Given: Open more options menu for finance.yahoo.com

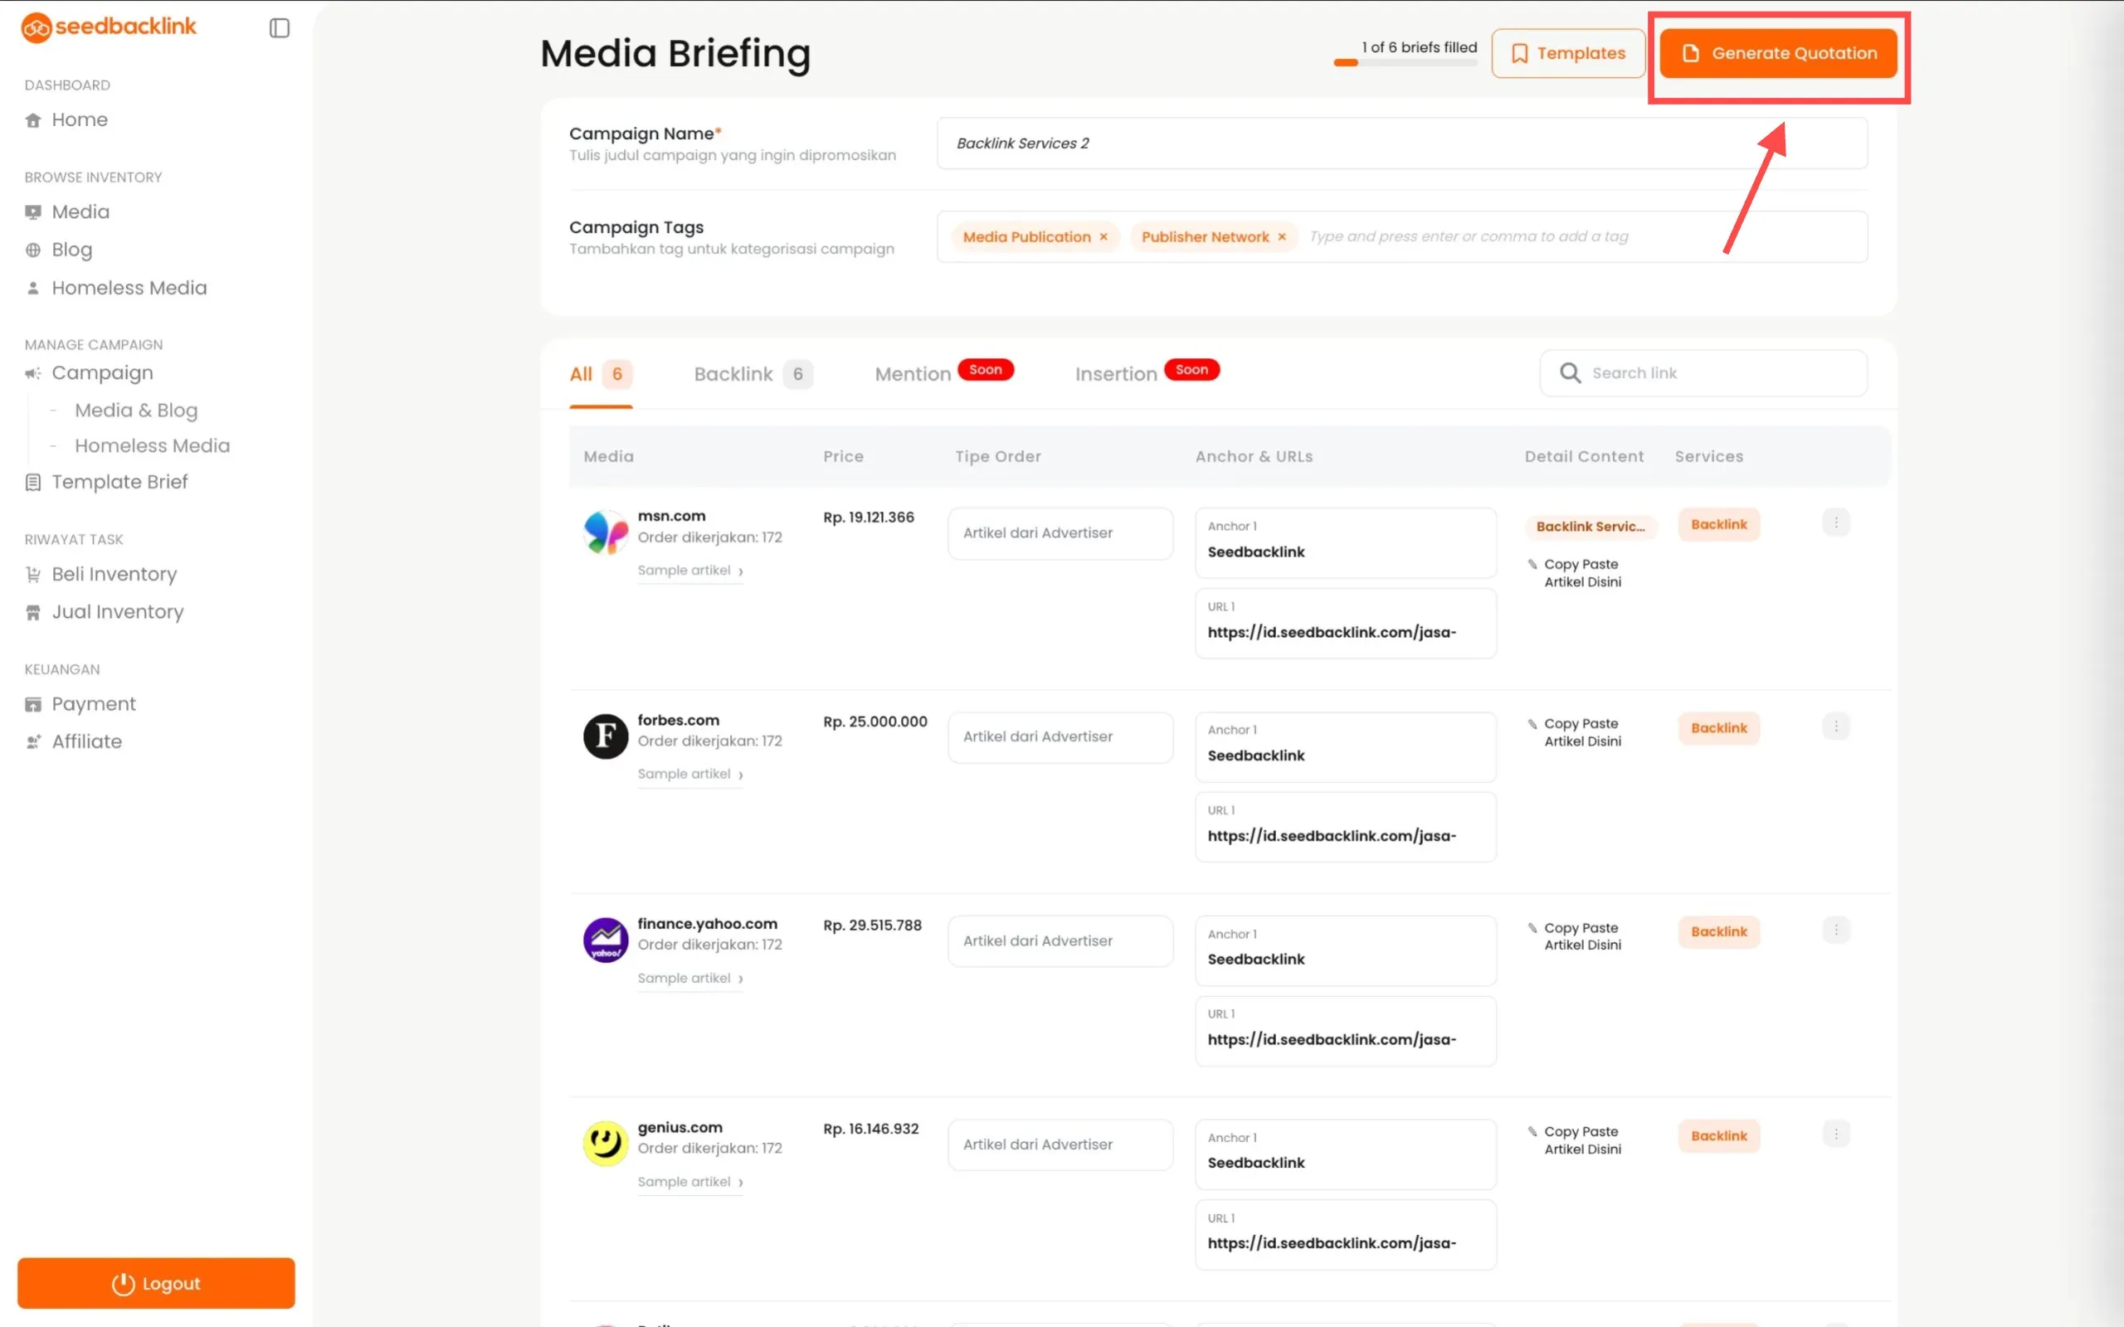Looking at the screenshot, I should click(x=1835, y=930).
